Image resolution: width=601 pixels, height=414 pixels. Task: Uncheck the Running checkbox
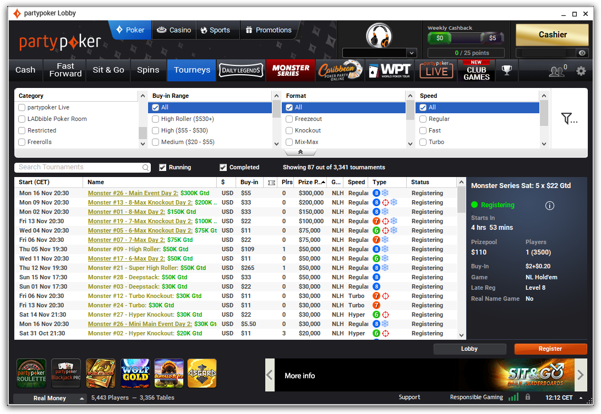click(x=163, y=167)
